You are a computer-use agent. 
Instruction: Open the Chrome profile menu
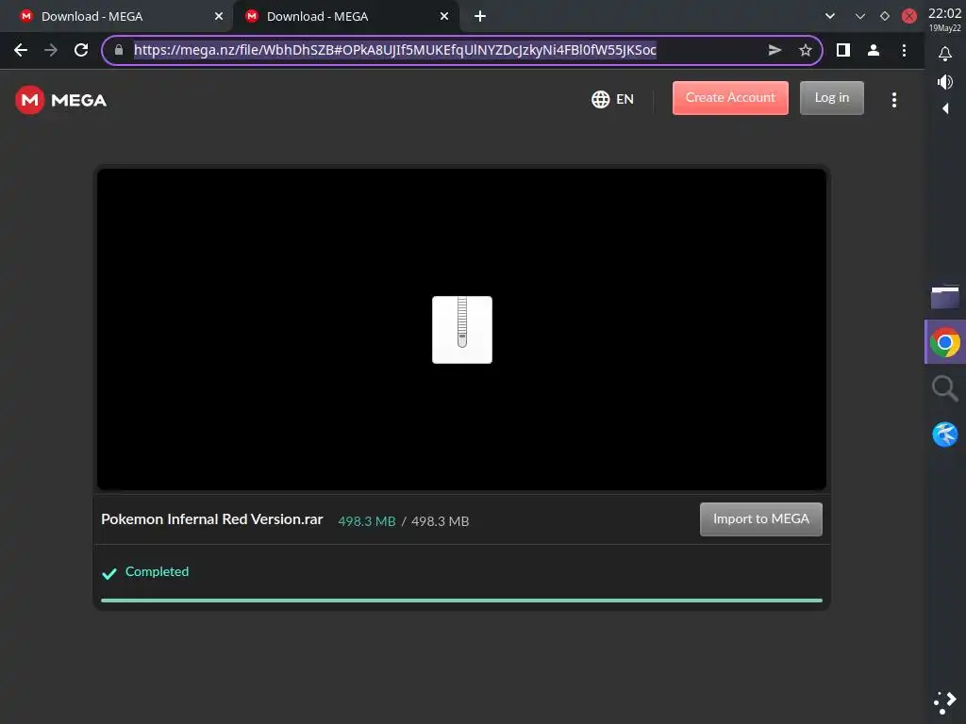(873, 50)
